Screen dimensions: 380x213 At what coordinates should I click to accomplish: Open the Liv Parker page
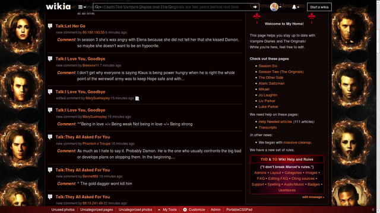267,101
